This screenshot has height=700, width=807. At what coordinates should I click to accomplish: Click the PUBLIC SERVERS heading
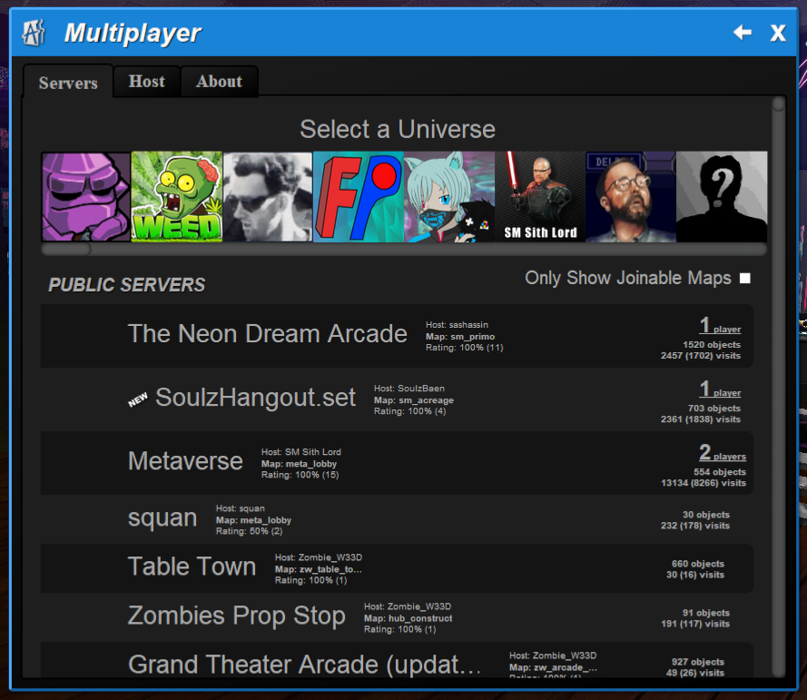click(x=126, y=285)
